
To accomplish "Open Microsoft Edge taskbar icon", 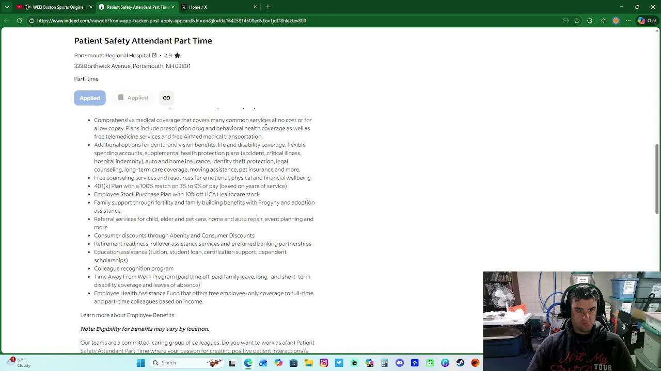I will [248, 363].
